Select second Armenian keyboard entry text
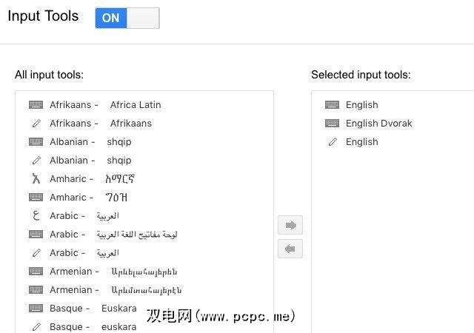This screenshot has height=333, width=474. pos(116,290)
